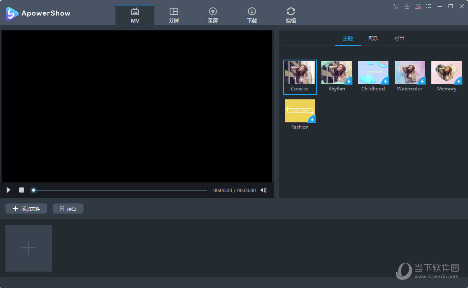The width and height of the screenshot is (468, 288).
Task: Download the Childhood theme via arrow badge
Action: pyautogui.click(x=385, y=81)
